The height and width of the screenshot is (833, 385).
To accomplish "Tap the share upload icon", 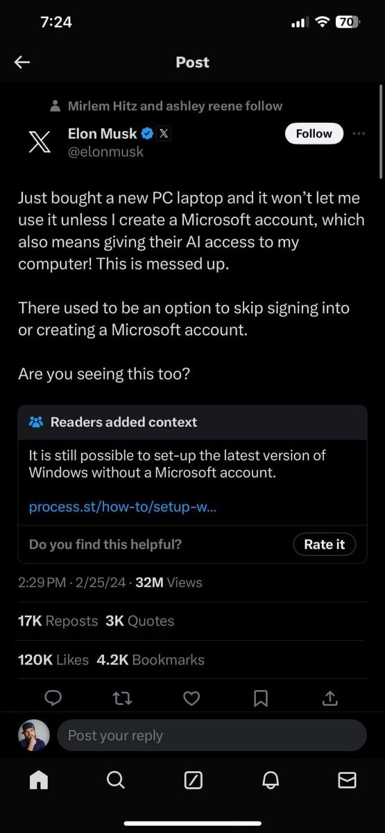I will (x=330, y=698).
